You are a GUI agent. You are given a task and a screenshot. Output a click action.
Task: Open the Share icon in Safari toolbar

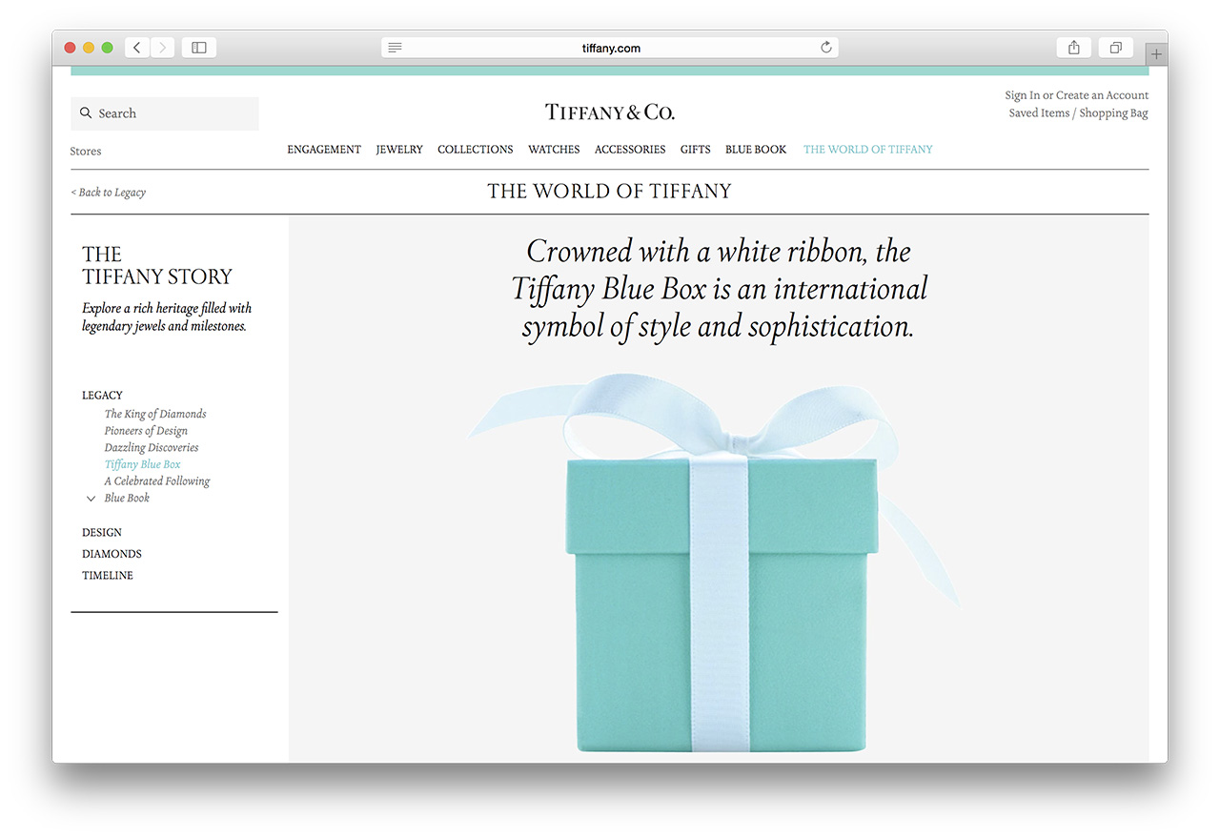(1074, 48)
